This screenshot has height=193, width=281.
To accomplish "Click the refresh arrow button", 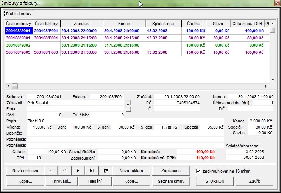I will tap(106, 171).
